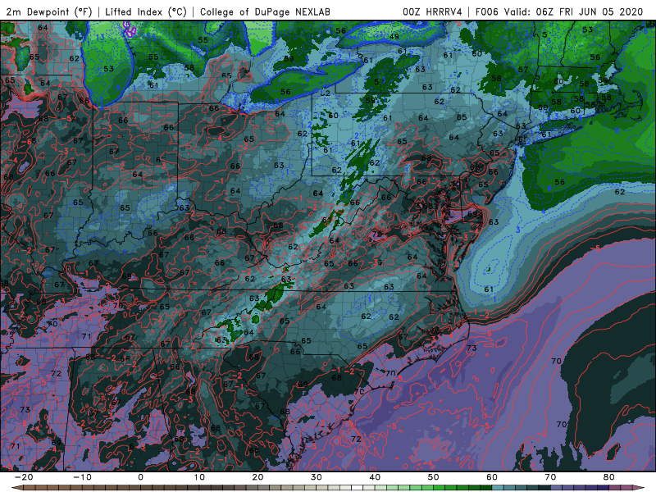Click the 30 label on the color scale

pyautogui.click(x=317, y=477)
